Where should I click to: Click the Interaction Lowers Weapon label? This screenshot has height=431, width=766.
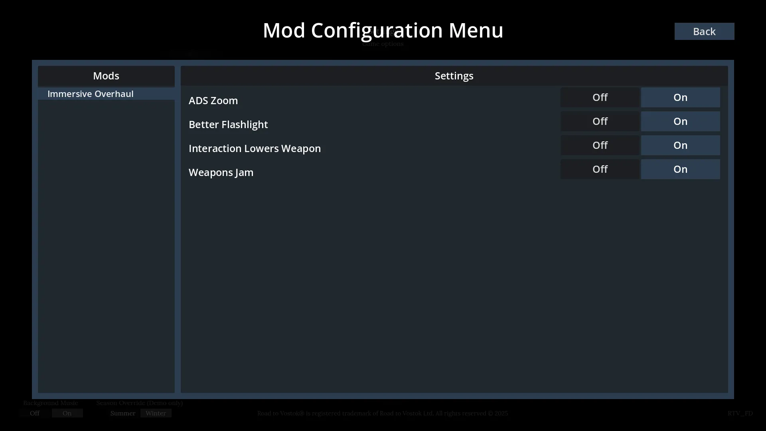click(255, 148)
